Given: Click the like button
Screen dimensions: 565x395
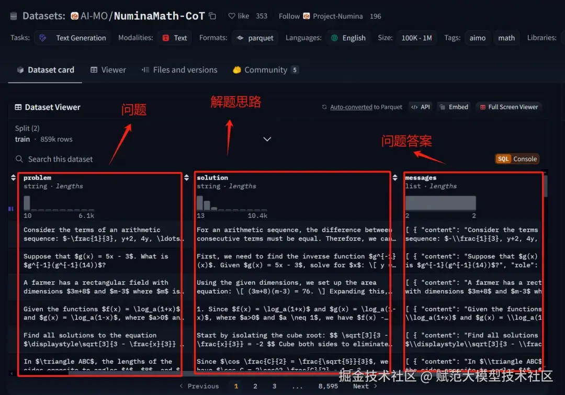Looking at the screenshot, I should (x=239, y=16).
